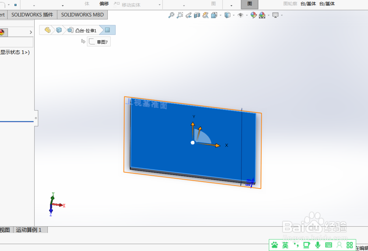
Task: Click the 上视基准面 plane label
Action: (x=147, y=104)
